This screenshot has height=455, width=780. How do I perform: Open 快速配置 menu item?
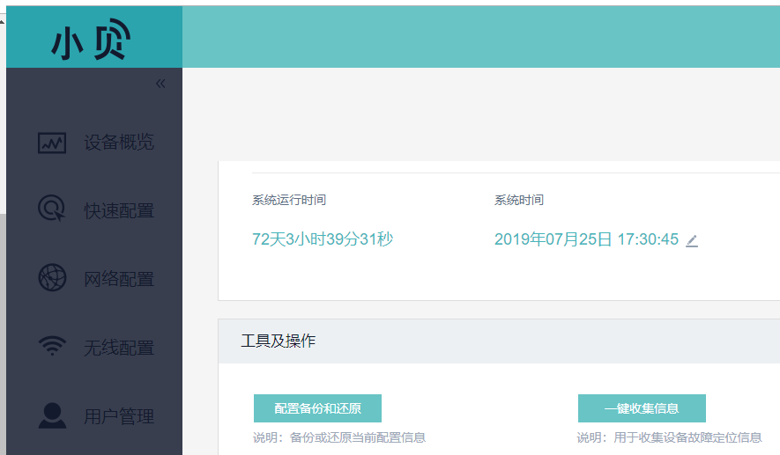[x=119, y=210]
